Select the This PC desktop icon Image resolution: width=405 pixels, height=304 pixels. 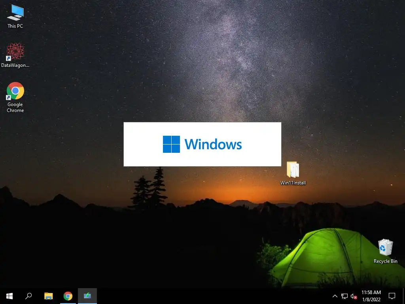pos(15,16)
